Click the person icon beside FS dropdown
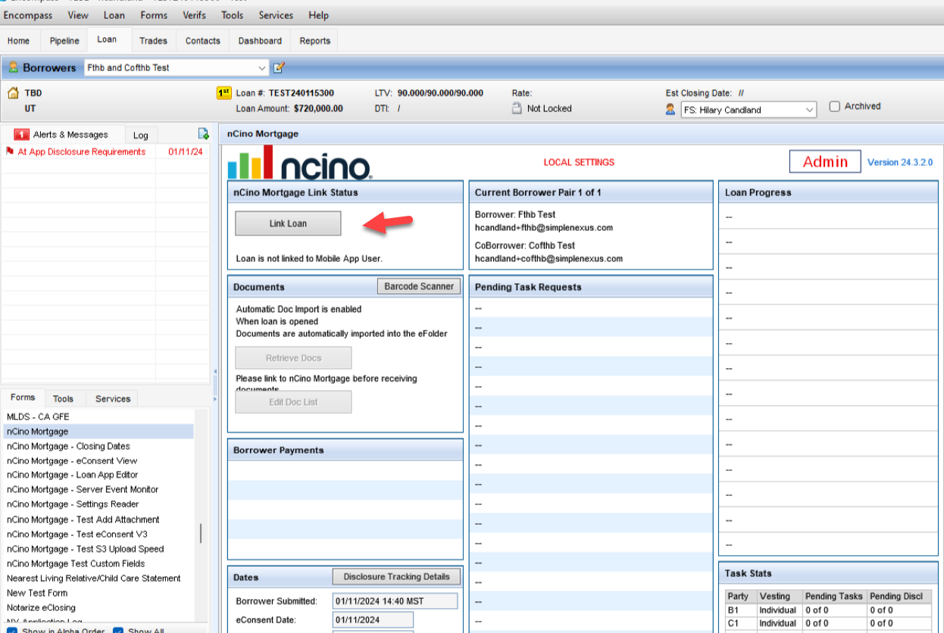944x633 pixels. [x=670, y=109]
